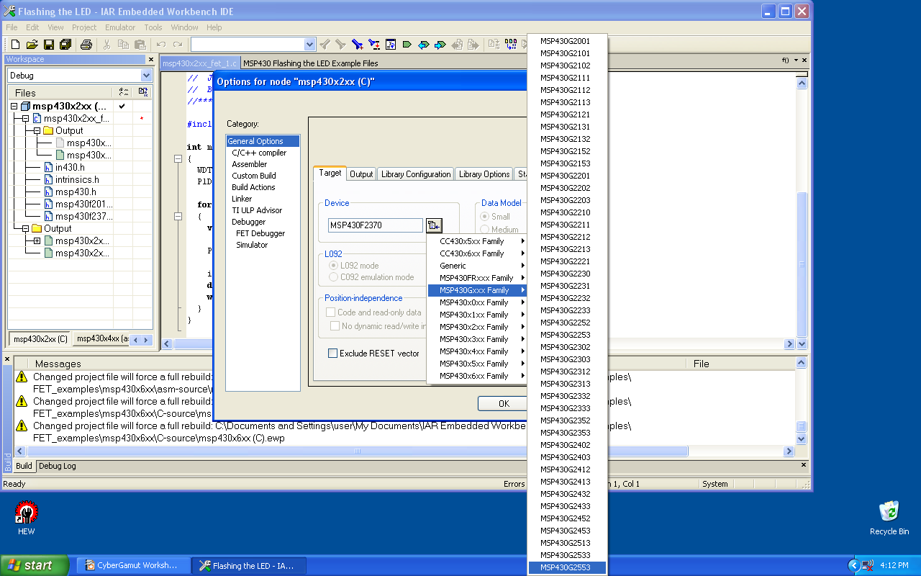Click the Device name input field
This screenshot has height=576, width=921.
[x=376, y=226]
